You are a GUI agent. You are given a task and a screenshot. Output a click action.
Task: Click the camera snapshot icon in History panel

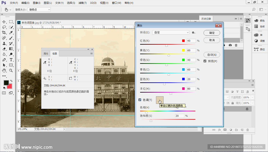click(x=230, y=45)
